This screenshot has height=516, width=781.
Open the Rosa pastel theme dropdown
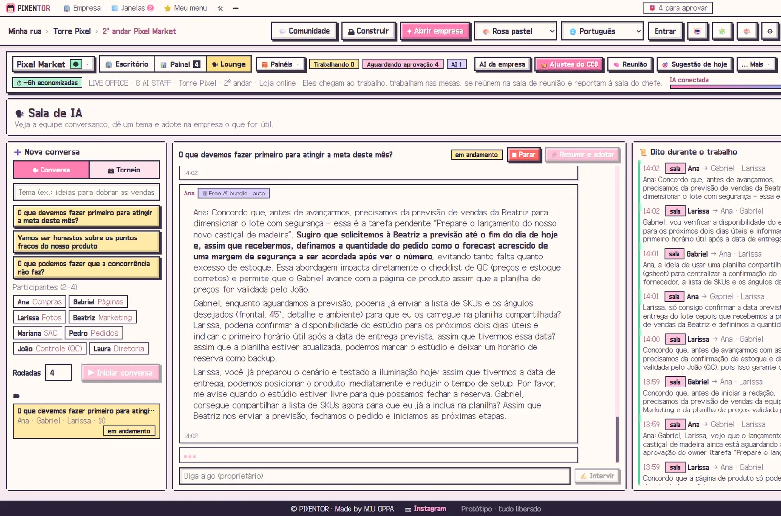[515, 31]
